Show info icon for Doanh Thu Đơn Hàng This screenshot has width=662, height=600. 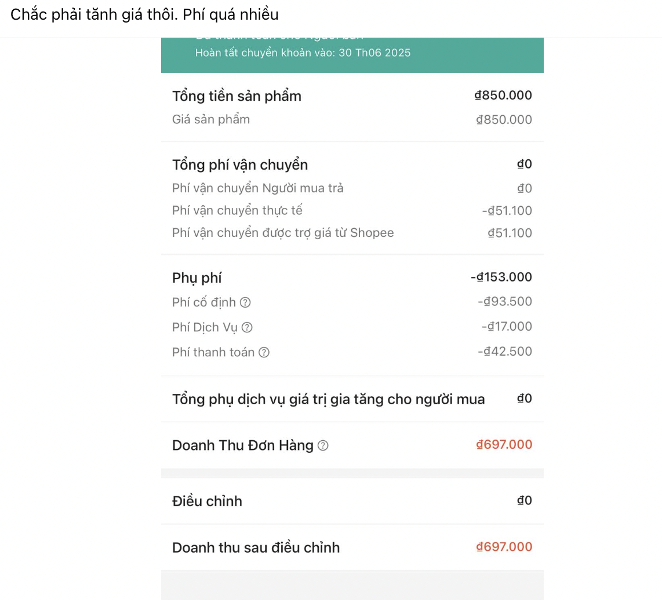click(323, 445)
